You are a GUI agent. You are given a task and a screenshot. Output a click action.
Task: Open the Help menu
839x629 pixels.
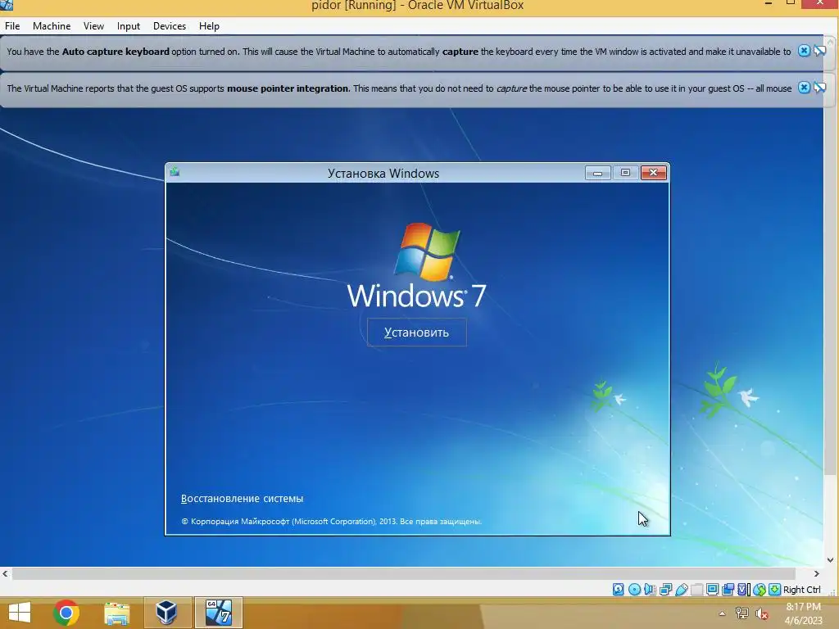[209, 26]
